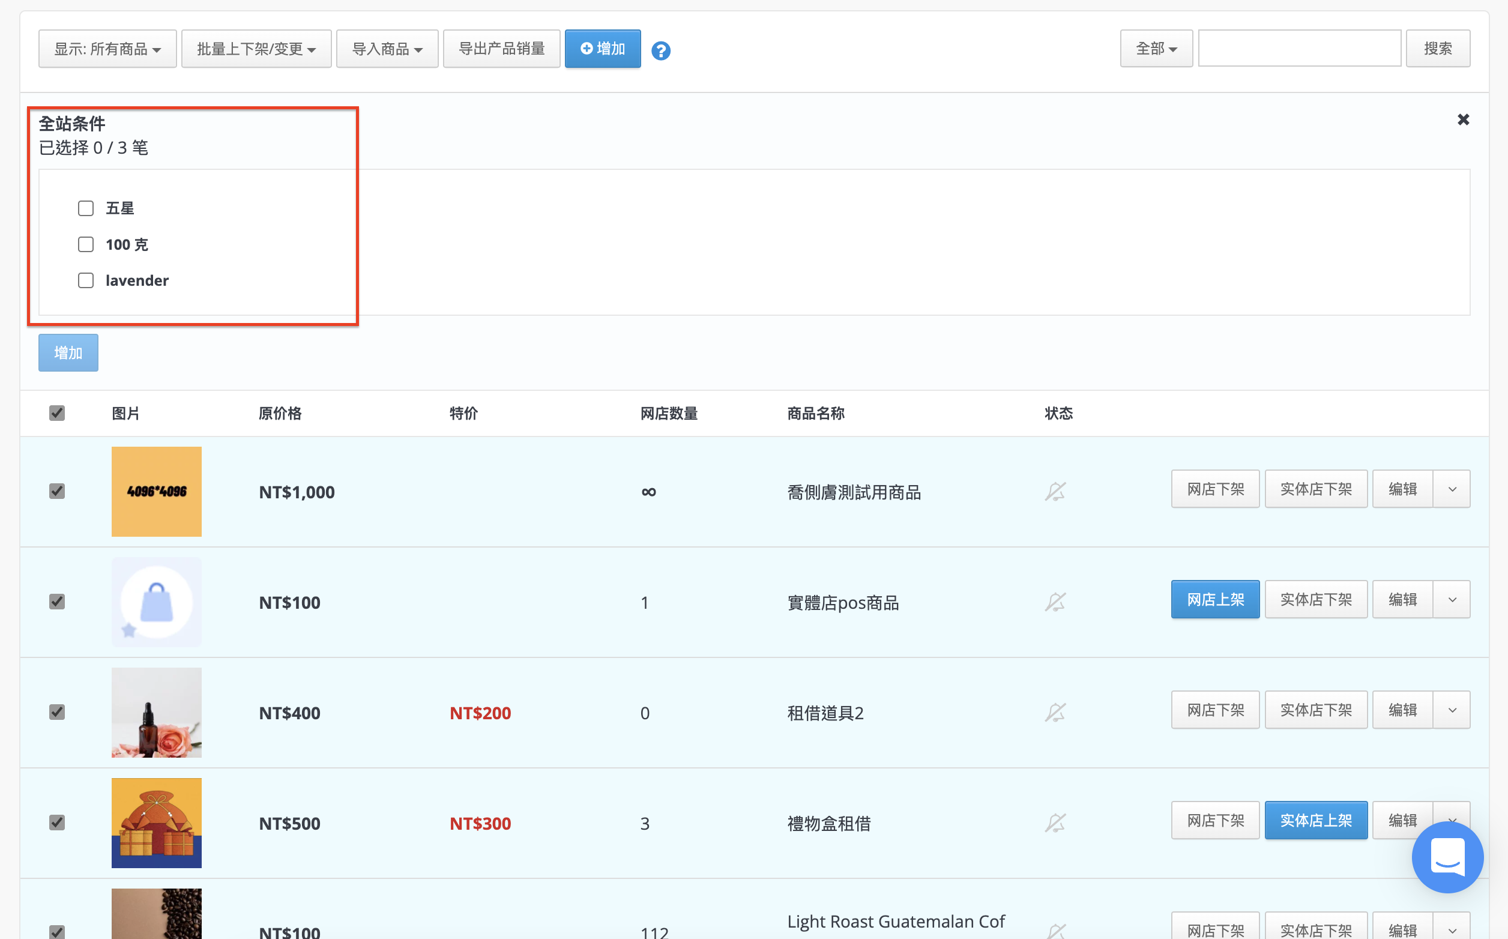Click 实体店下架 for 實體店pos商品
Image resolution: width=1508 pixels, height=939 pixels.
pos(1315,600)
